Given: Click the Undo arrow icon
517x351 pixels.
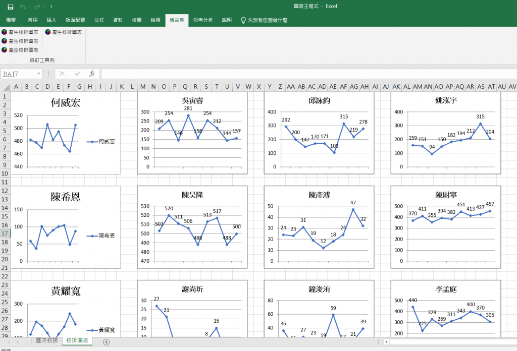Looking at the screenshot, I should point(22,7).
